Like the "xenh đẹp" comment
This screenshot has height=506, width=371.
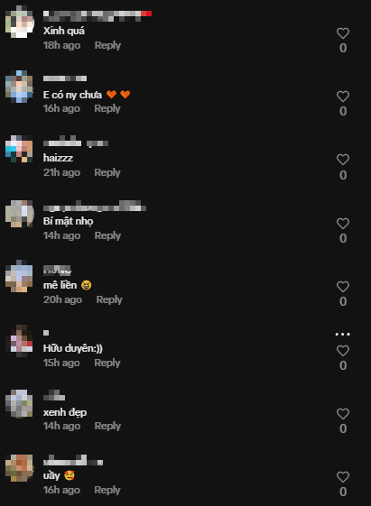343,414
